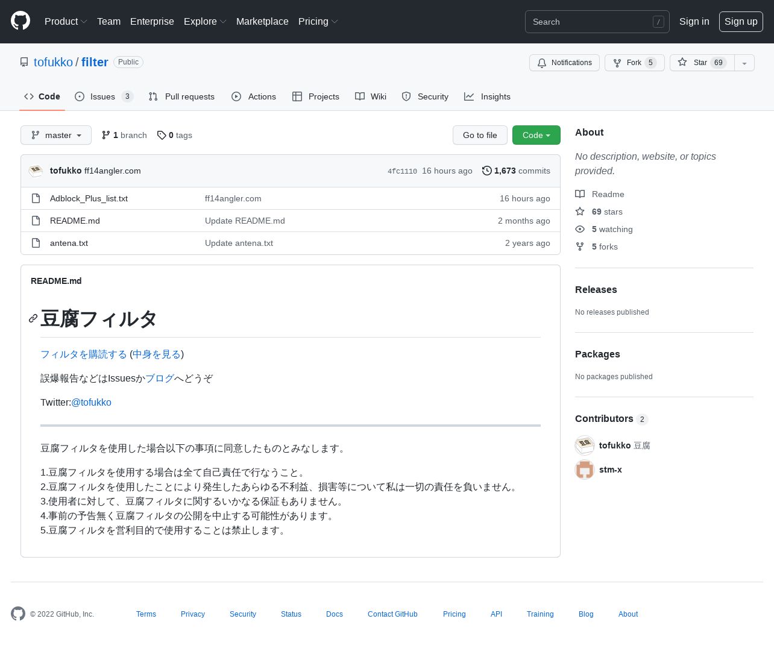Open Terms link in footer

coord(146,614)
